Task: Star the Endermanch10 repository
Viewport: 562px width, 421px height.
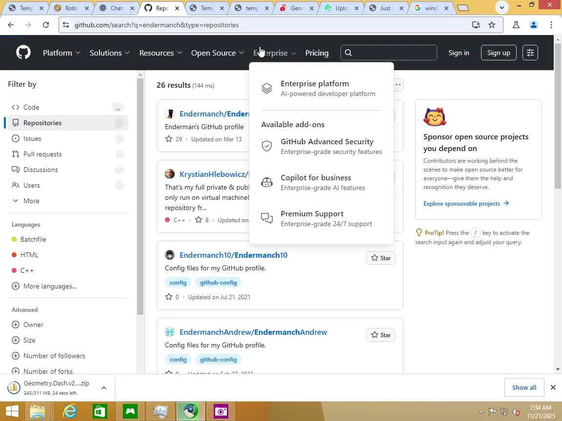Action: pos(381,258)
